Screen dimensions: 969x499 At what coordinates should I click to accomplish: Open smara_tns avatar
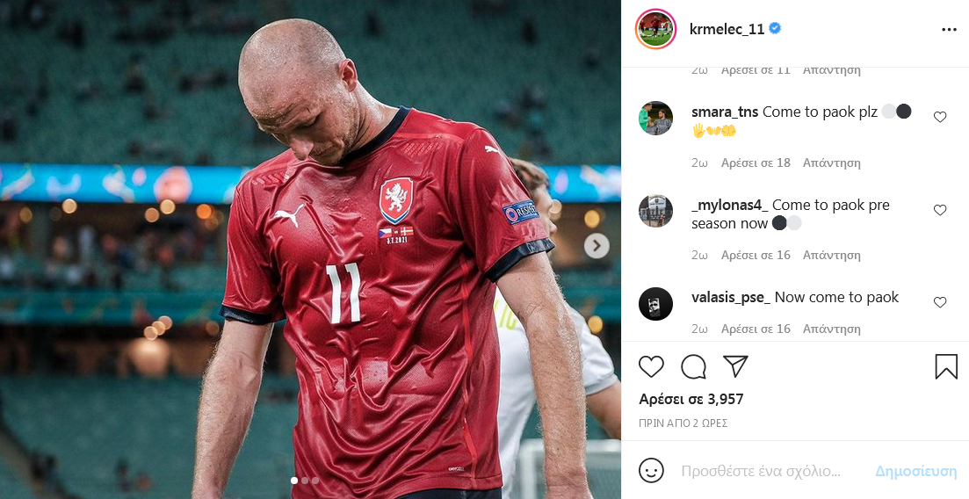655,118
